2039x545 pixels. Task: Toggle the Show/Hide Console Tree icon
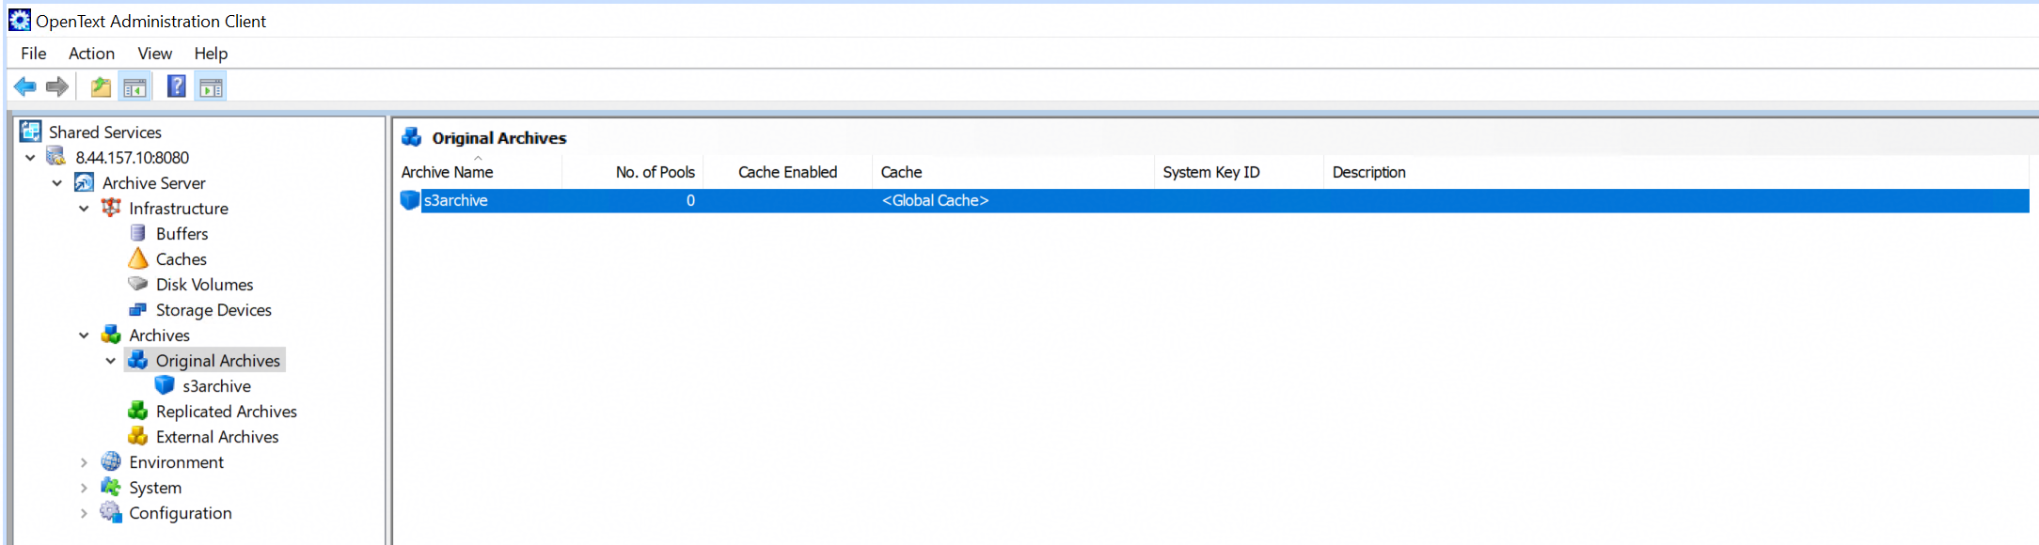[134, 87]
